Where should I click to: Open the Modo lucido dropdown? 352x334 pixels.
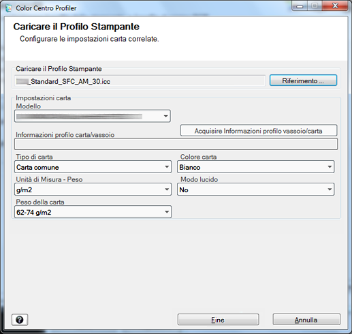[255, 189]
